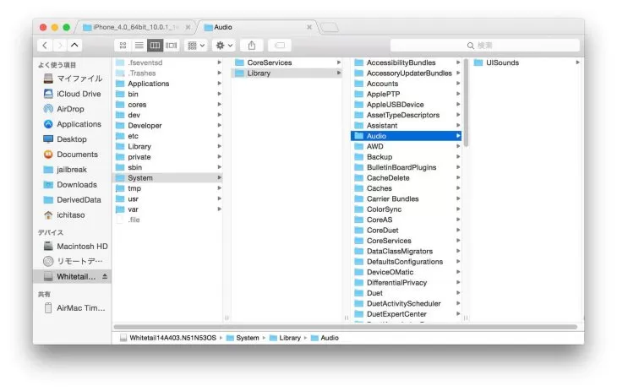
Task: Expand the UISounds folder arrow
Action: point(577,62)
